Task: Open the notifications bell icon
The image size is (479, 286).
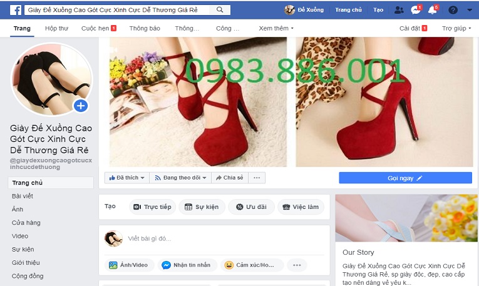Action: tap(432, 10)
